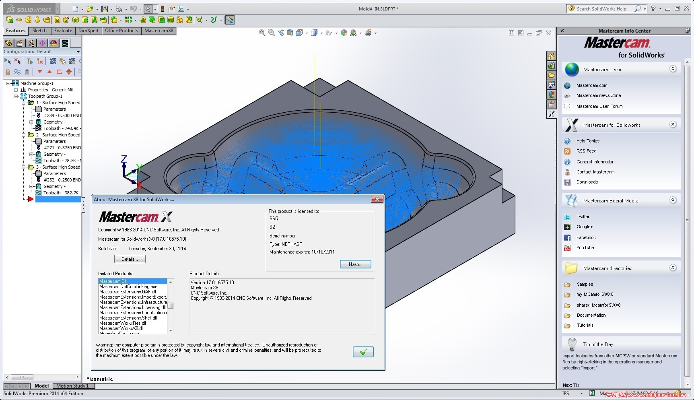Viewport: 694px width, 400px height.
Task: Toggle the ghost posting icon
Action: click(27, 72)
